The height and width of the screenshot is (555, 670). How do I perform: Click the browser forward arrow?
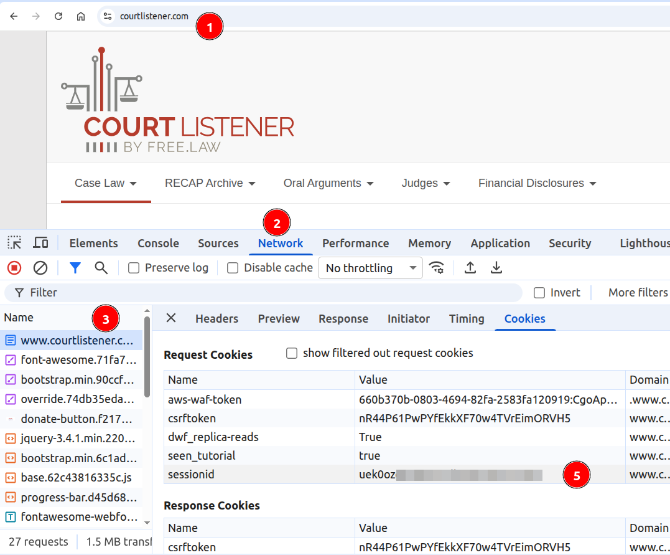[36, 16]
